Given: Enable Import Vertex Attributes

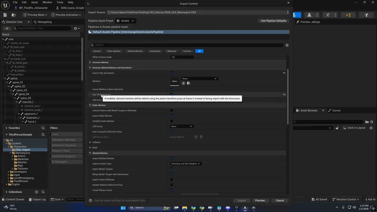Looking at the screenshot, I should (x=172, y=180).
